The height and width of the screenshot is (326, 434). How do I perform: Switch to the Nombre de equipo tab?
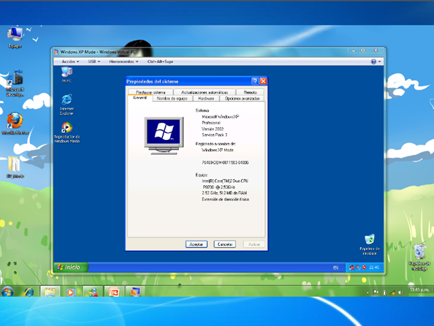point(171,98)
